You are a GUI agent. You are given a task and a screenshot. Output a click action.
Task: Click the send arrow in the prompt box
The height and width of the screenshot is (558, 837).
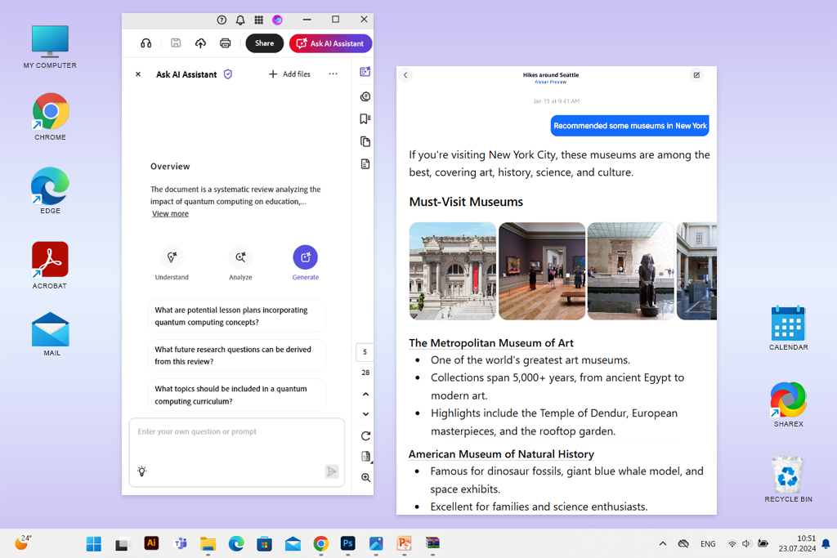(x=332, y=471)
